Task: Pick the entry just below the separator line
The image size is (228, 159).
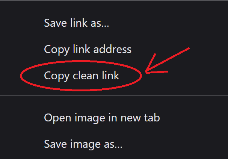Action: click(114, 118)
